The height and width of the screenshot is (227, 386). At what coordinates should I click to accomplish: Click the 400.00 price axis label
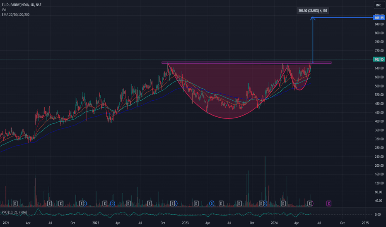(379, 121)
